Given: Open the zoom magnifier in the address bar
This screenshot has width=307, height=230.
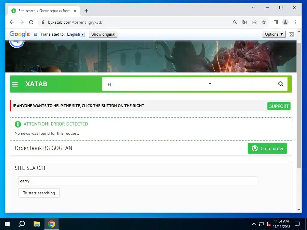Looking at the screenshot, I should click(235, 22).
